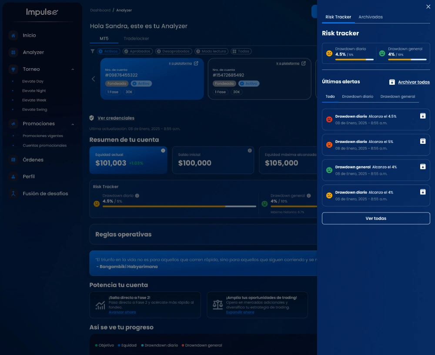Click previous account carousel arrow
This screenshot has height=355, width=435.
[94, 79]
